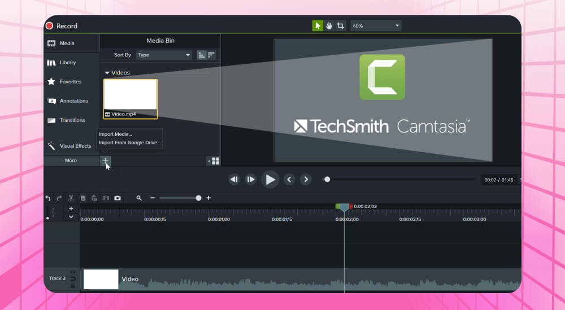Split clip at playhead
This screenshot has height=310, width=565.
click(x=106, y=198)
